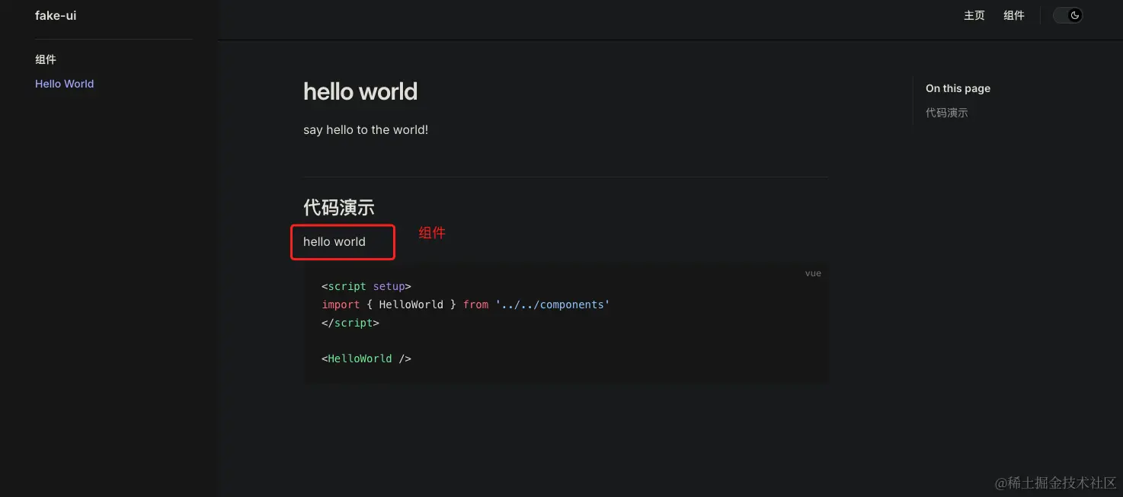1123x497 pixels.
Task: Click the <script setup> code line
Action: pyautogui.click(x=366, y=286)
